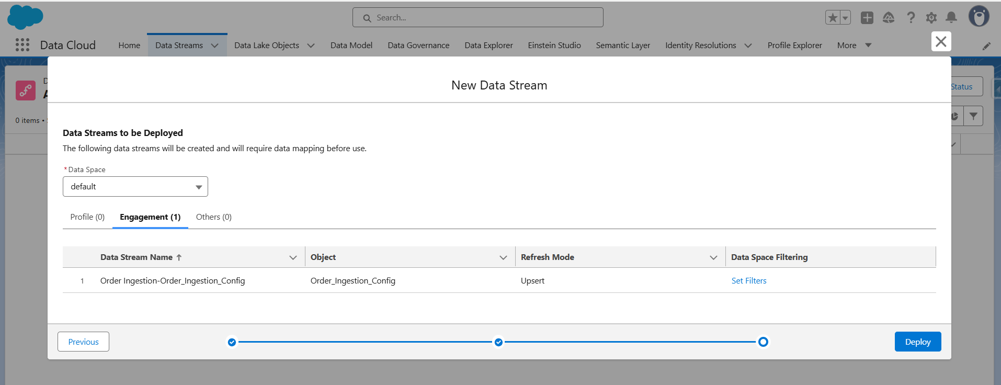Image resolution: width=1001 pixels, height=385 pixels.
Task: Click the Global Actions plus icon
Action: pyautogui.click(x=867, y=18)
